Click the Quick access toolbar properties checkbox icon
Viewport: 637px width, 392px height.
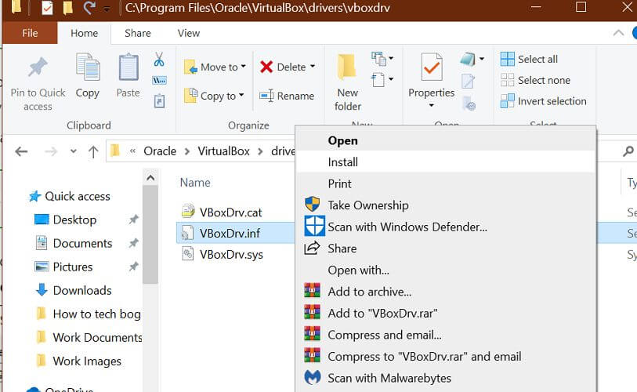click(47, 8)
